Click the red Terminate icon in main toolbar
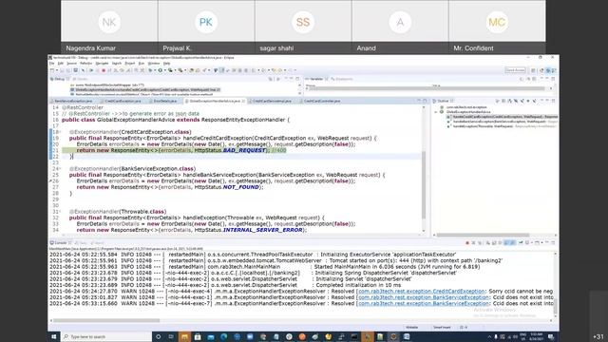Screen dimensions: 608x342 click(x=104, y=70)
